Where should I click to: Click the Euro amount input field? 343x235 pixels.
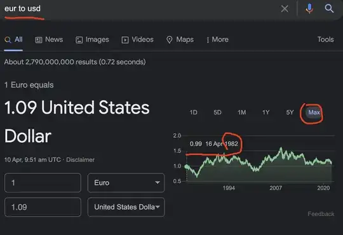pyautogui.click(x=43, y=183)
